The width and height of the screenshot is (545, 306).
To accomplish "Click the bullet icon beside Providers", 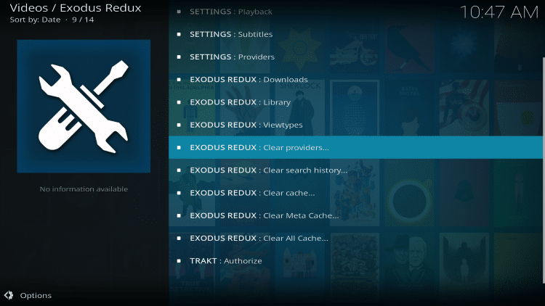I will pos(179,57).
